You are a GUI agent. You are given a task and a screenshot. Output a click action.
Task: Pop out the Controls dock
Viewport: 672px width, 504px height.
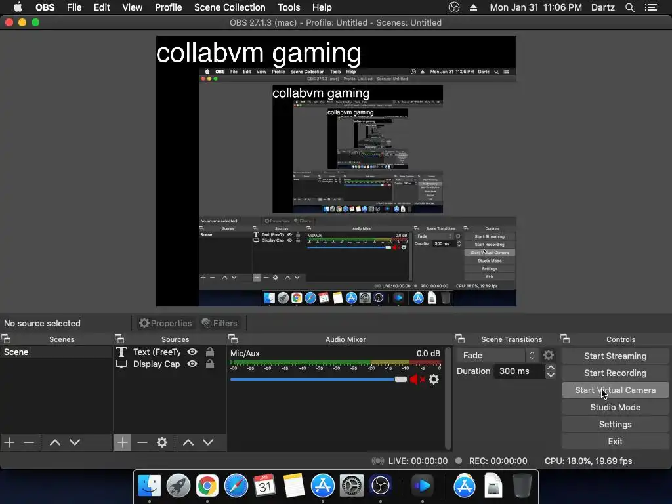565,339
